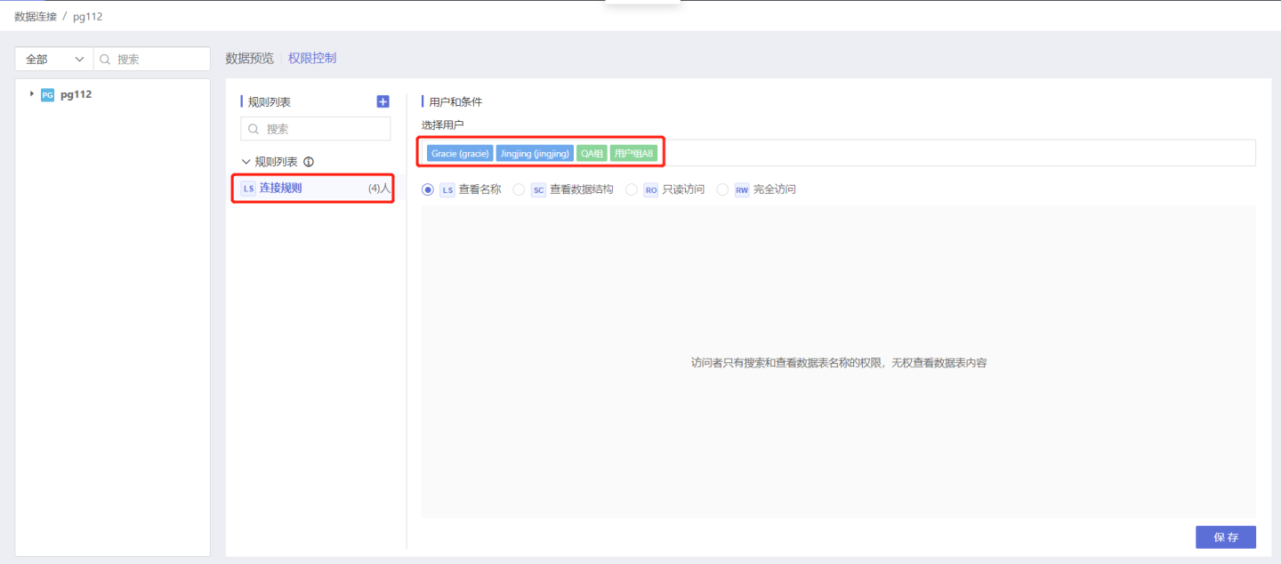Click the info icon beside 规则列表
This screenshot has height=564, width=1281.
click(309, 162)
